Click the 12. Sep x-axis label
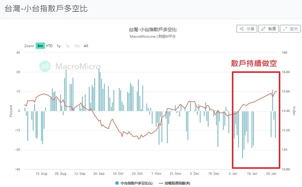The height and width of the screenshot is (187, 302). point(80,174)
